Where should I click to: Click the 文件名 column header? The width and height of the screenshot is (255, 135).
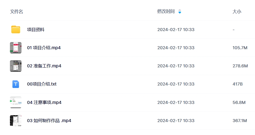tap(17, 12)
